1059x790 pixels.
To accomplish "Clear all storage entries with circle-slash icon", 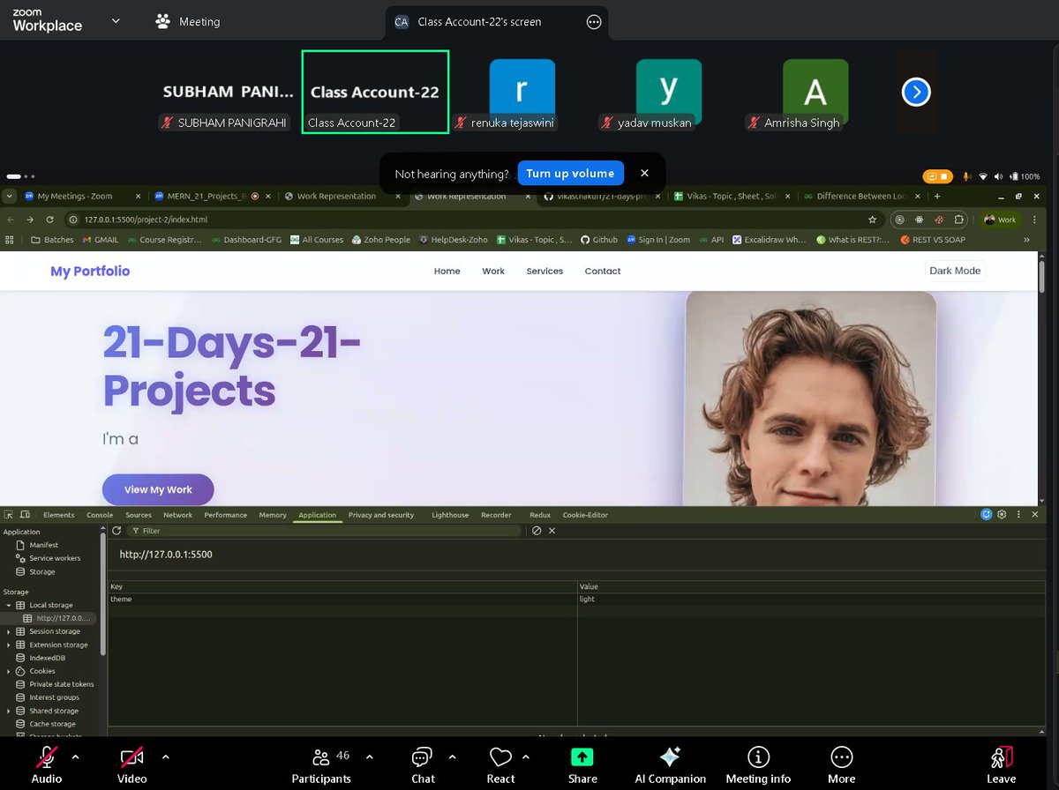I will coord(536,531).
